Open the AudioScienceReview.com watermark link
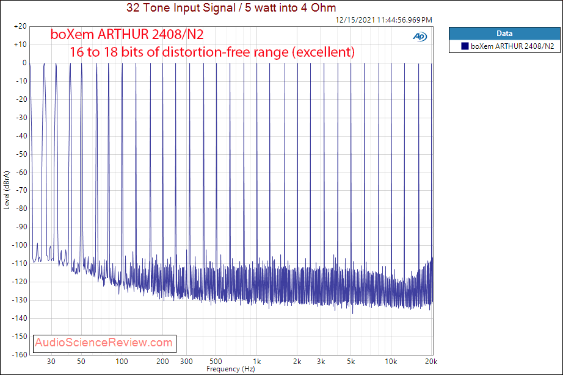Viewport: 563px width, 375px height. (x=104, y=343)
